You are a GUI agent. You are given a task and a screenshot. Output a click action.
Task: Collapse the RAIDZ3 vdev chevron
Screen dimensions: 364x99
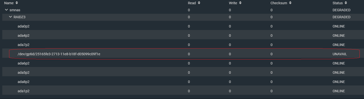point(10,17)
